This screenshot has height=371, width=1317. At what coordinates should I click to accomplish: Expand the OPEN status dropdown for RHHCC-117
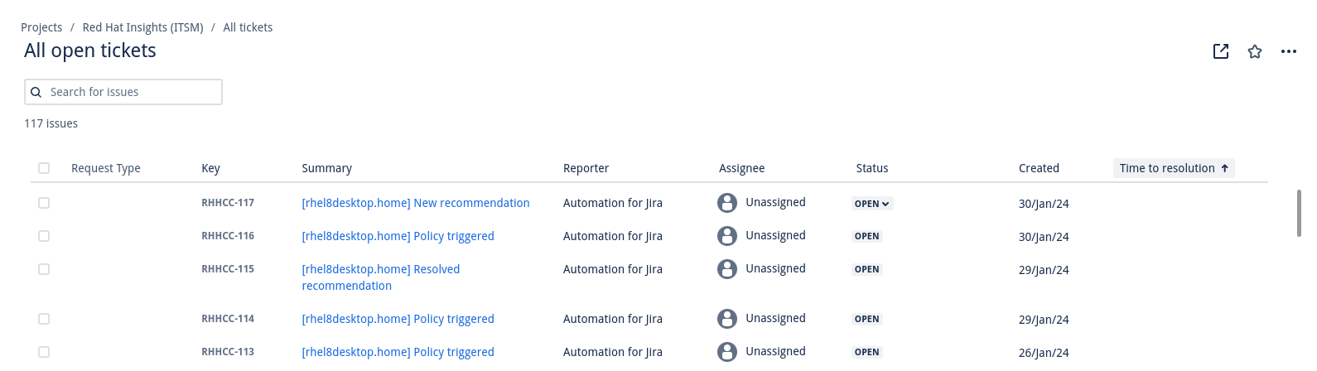click(872, 204)
